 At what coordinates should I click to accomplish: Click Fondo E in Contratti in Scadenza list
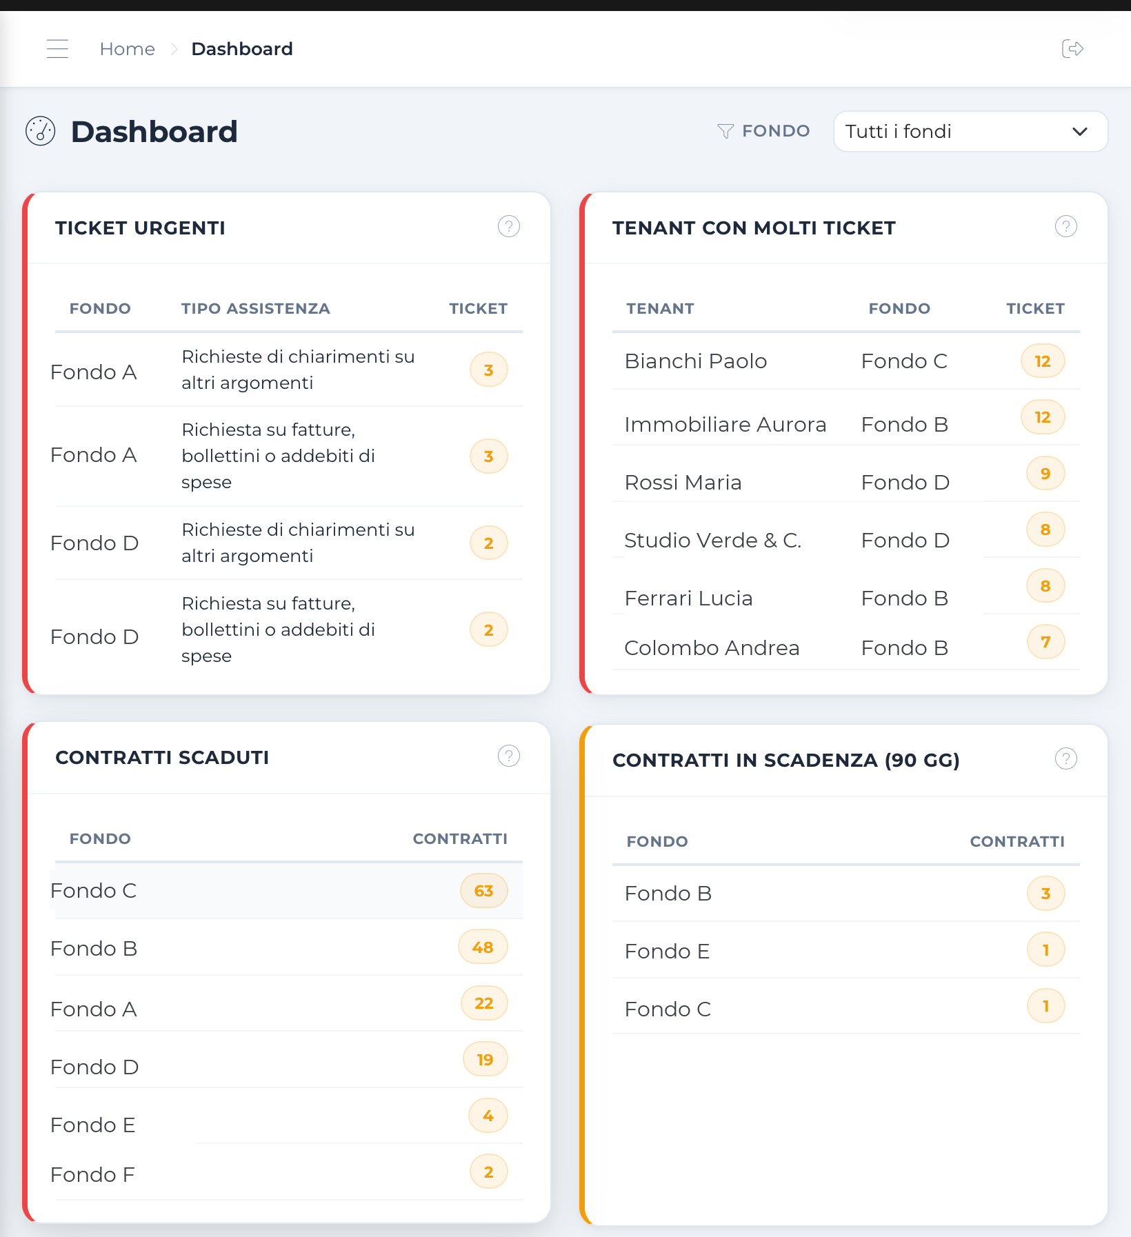click(x=668, y=952)
